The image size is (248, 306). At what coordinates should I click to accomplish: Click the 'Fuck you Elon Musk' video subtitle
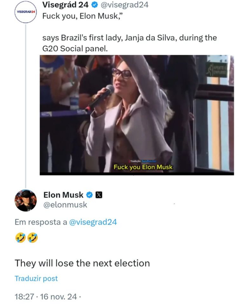tap(143, 167)
